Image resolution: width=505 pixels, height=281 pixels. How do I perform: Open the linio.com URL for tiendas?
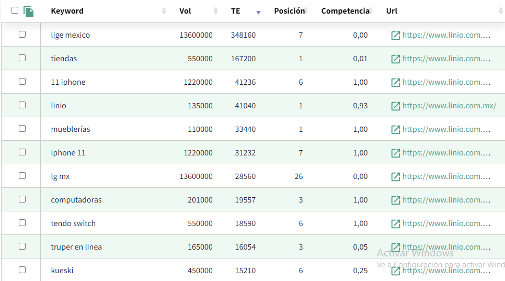446,59
